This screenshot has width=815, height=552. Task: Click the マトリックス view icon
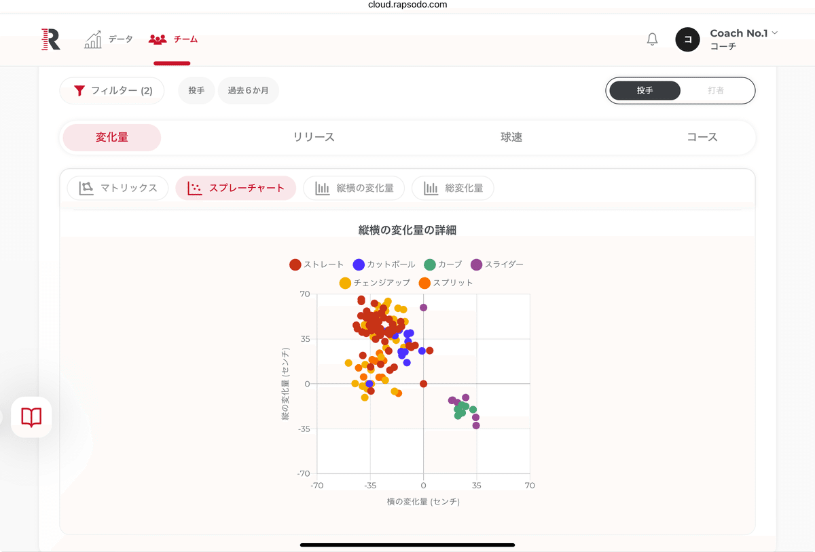click(86, 188)
